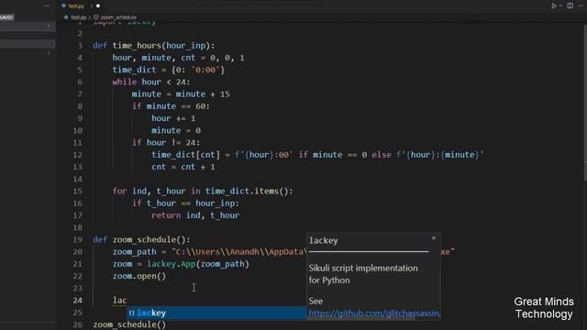Click the unsaved dot on test.py tab
Screen dimensions: 587x330
pos(98,6)
